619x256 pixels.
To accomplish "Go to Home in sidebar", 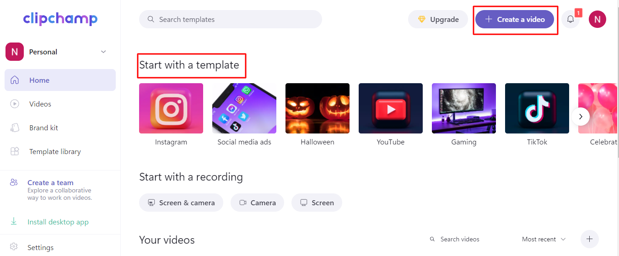I will click(60, 80).
